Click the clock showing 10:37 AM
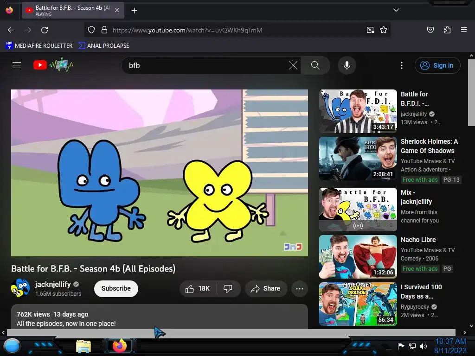The width and height of the screenshot is (475, 356). pyautogui.click(x=450, y=346)
